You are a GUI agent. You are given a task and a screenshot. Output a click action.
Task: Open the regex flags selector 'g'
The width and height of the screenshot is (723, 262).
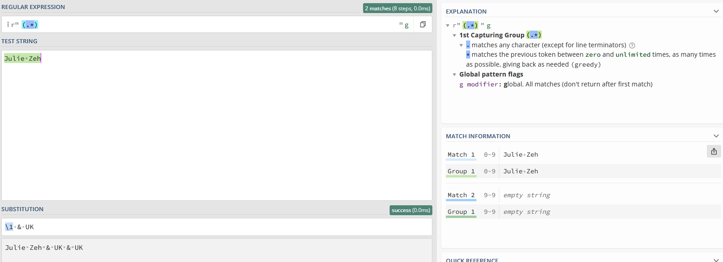[407, 25]
